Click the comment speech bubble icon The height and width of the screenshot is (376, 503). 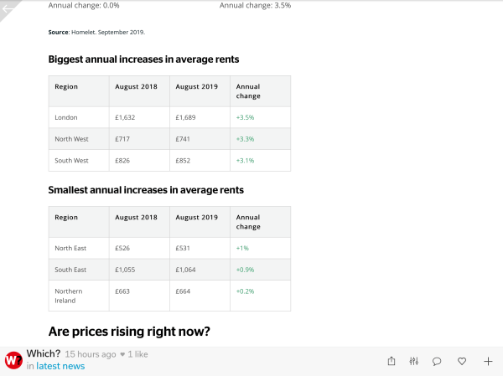[x=437, y=361]
